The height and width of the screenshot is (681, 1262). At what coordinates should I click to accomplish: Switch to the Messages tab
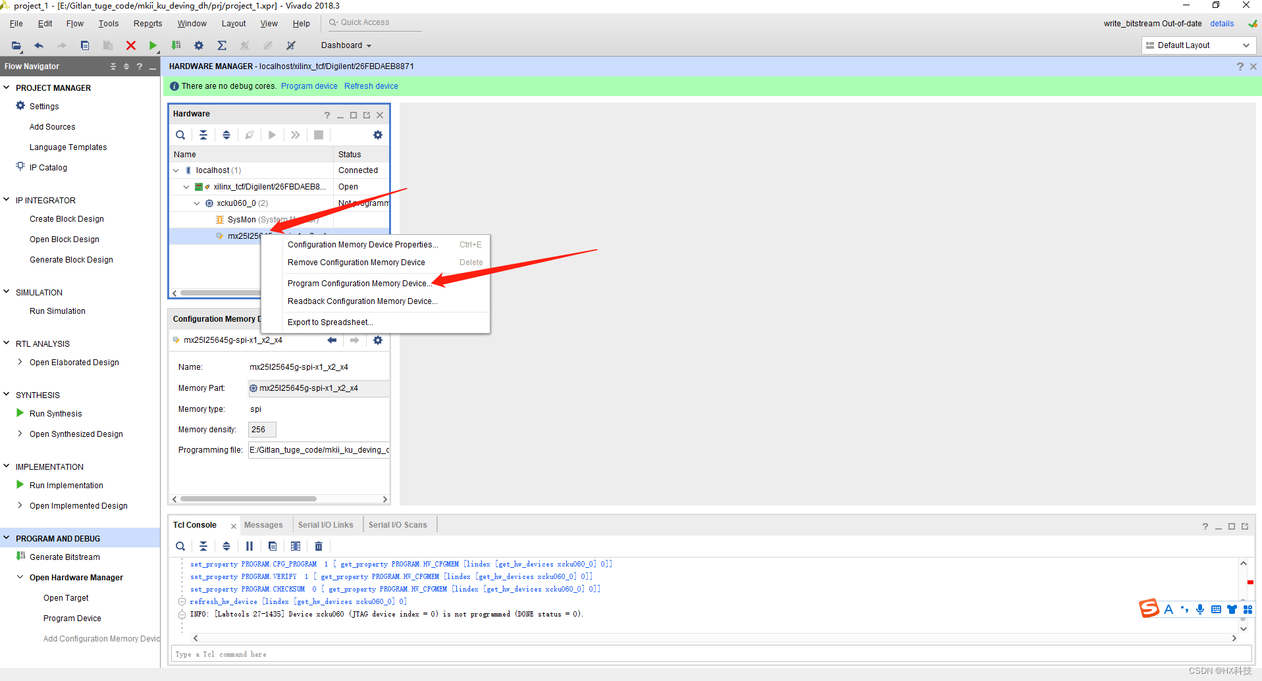pyautogui.click(x=263, y=525)
